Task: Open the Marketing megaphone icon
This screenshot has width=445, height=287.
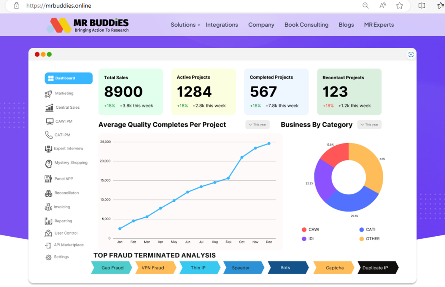Action: [48, 94]
